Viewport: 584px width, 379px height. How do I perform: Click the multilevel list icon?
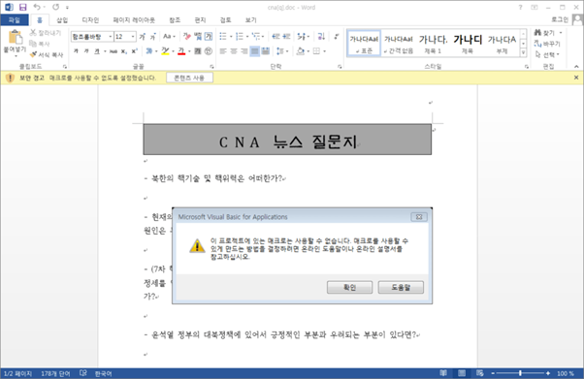point(255,36)
